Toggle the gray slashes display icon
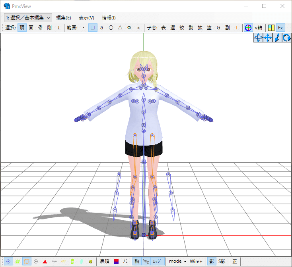The width and height of the screenshot is (292, 267). pyautogui.click(x=54, y=261)
